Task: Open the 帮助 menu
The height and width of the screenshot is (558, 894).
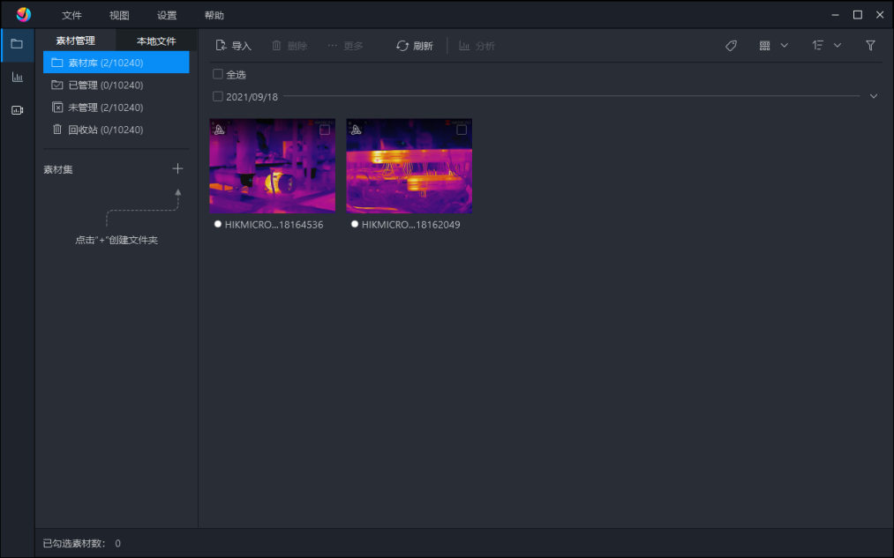Action: 214,15
